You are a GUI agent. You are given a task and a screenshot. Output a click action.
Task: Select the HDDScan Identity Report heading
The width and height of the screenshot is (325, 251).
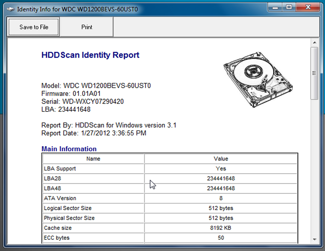pos(90,55)
